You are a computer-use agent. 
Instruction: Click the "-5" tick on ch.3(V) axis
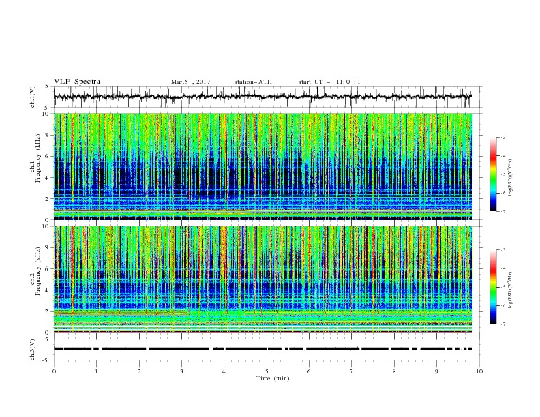[46, 360]
